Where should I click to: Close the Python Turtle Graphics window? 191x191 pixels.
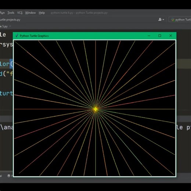171,36
